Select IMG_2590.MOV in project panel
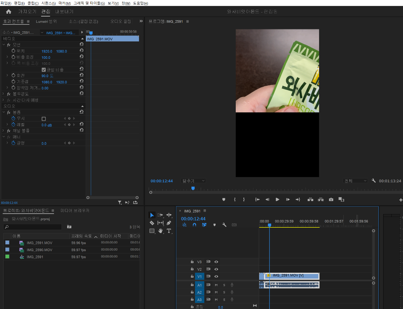This screenshot has height=309, width=403. coord(39,250)
